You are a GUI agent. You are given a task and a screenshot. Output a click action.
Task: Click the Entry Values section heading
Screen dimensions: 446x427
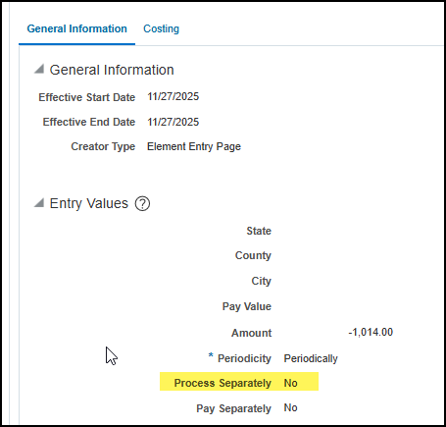coord(89,203)
